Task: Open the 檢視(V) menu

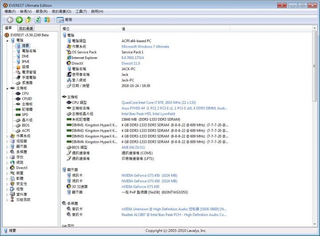Action: 26,12
